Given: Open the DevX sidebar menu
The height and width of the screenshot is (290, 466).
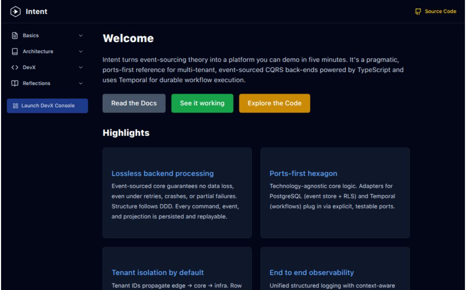Looking at the screenshot, I should click(47, 67).
